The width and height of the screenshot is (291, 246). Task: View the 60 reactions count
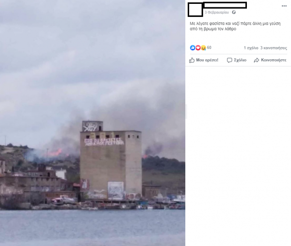(x=209, y=48)
